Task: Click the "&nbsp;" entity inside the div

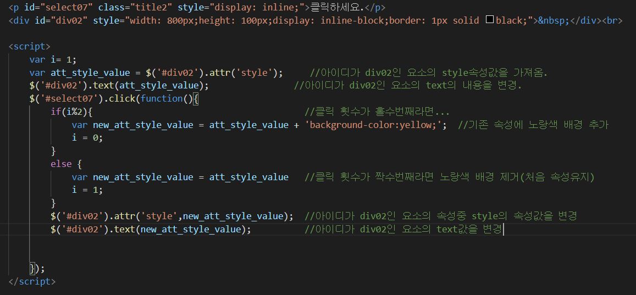Action: pyautogui.click(x=554, y=20)
